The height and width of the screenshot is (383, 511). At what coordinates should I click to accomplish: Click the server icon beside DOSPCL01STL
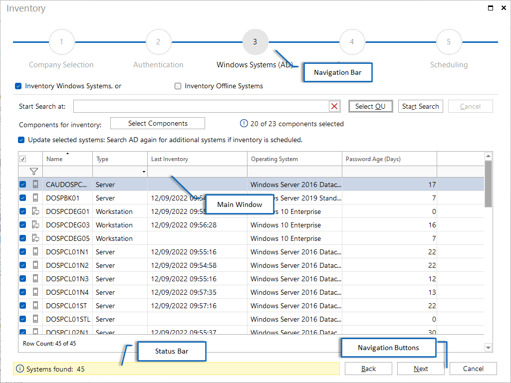point(35,319)
